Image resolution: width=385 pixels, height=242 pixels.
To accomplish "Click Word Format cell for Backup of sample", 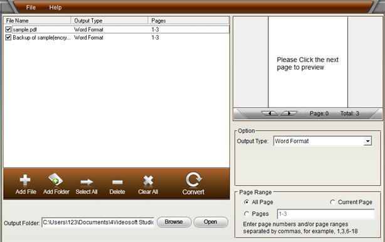I will (88, 38).
